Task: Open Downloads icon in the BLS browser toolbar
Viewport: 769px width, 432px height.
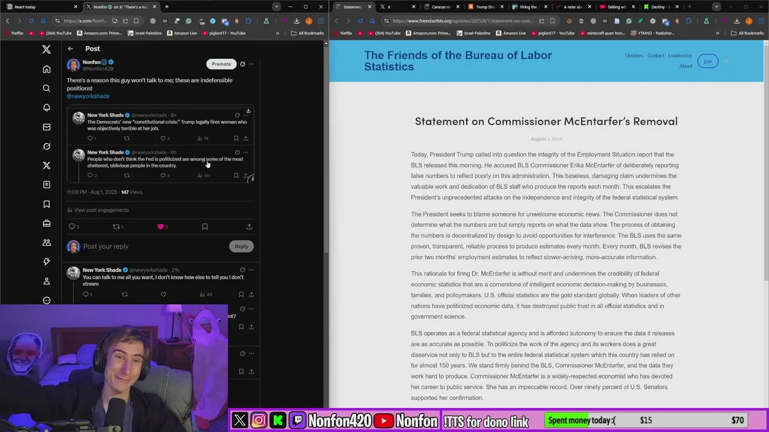Action: (737, 20)
